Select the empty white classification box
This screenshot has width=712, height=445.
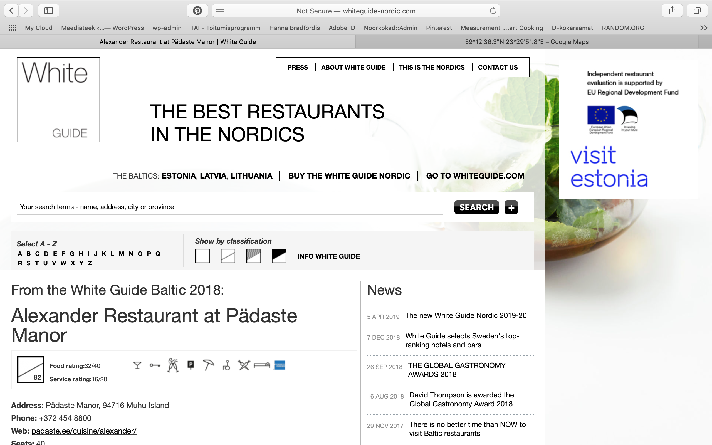(x=202, y=256)
